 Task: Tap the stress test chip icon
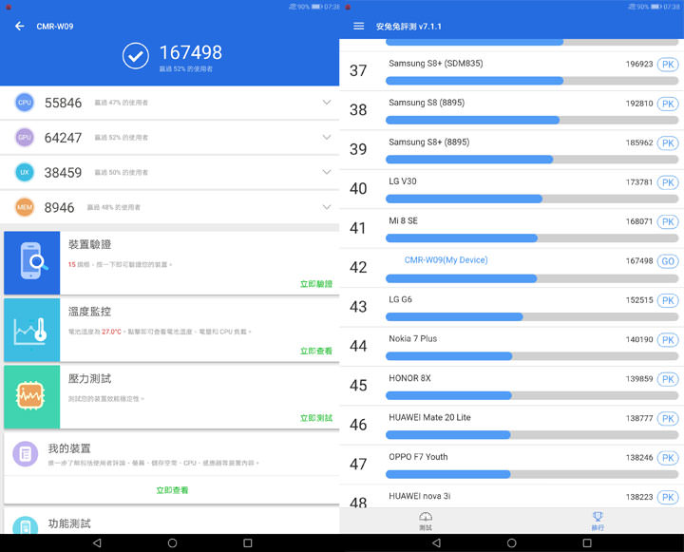32,395
